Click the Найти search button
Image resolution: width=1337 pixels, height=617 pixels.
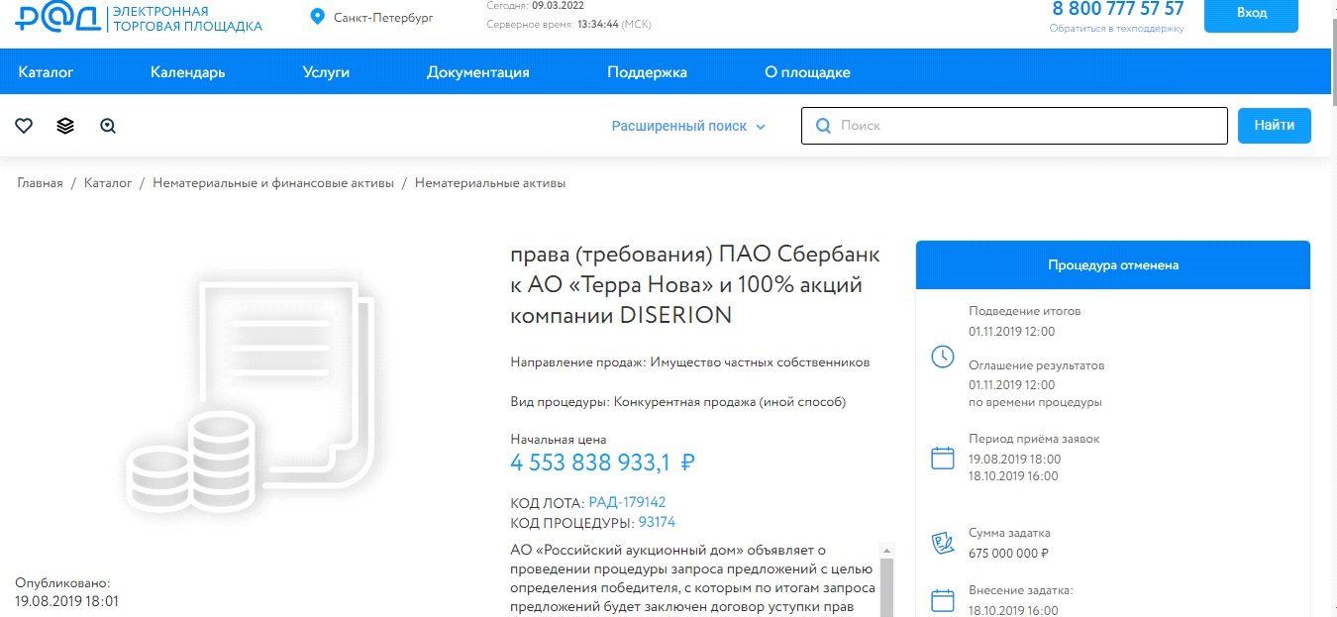coord(1274,126)
